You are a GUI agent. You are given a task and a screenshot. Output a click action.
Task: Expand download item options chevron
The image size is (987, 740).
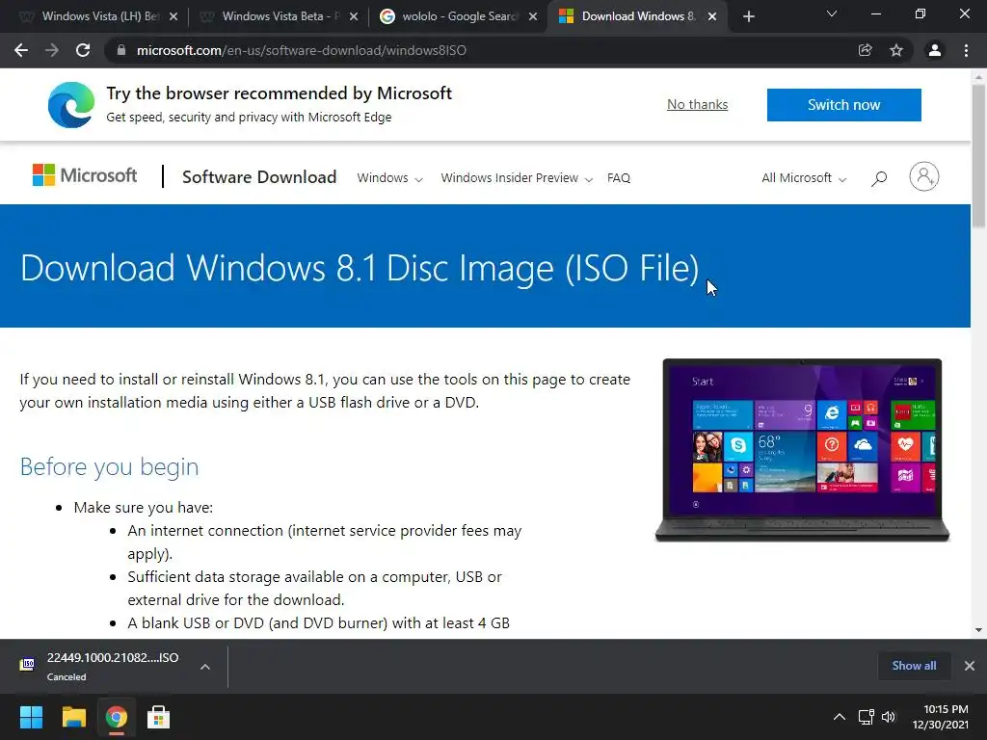tap(205, 667)
